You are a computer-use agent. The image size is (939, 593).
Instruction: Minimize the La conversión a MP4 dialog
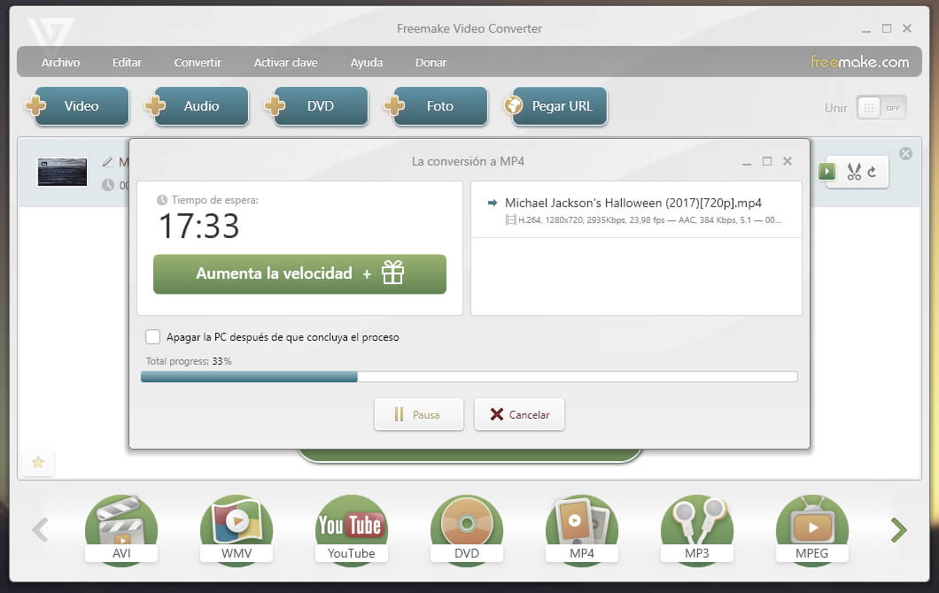click(x=746, y=162)
